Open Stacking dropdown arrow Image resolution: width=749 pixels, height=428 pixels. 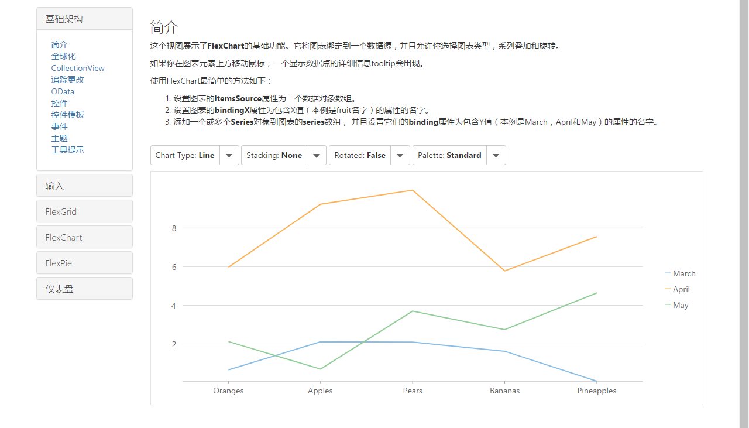tap(317, 155)
